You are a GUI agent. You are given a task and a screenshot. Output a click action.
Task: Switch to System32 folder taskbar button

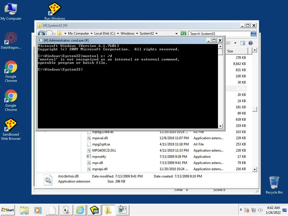click(x=108, y=210)
